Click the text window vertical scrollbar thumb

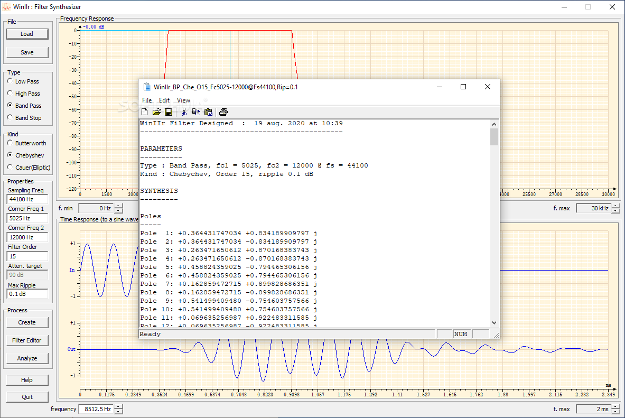(x=495, y=137)
